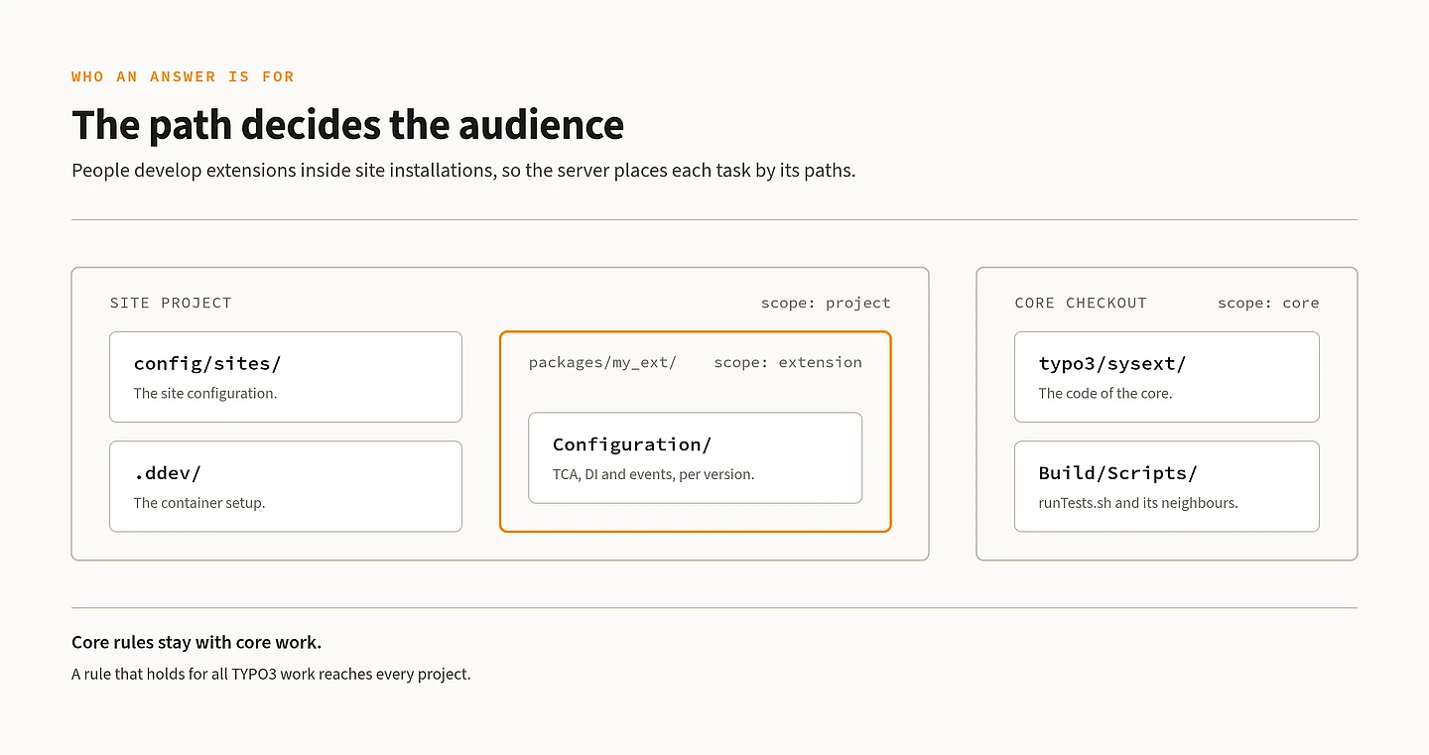Click the 'scope: extension' label

point(788,362)
